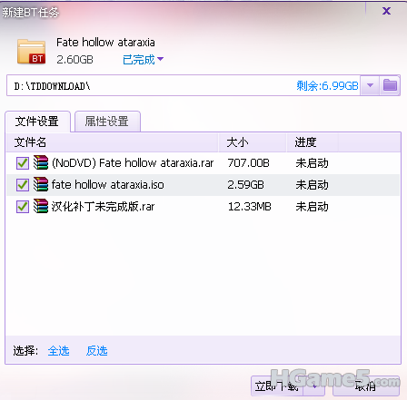Switch to the 属性设置 tab
This screenshot has height=400, width=407.
107,122
